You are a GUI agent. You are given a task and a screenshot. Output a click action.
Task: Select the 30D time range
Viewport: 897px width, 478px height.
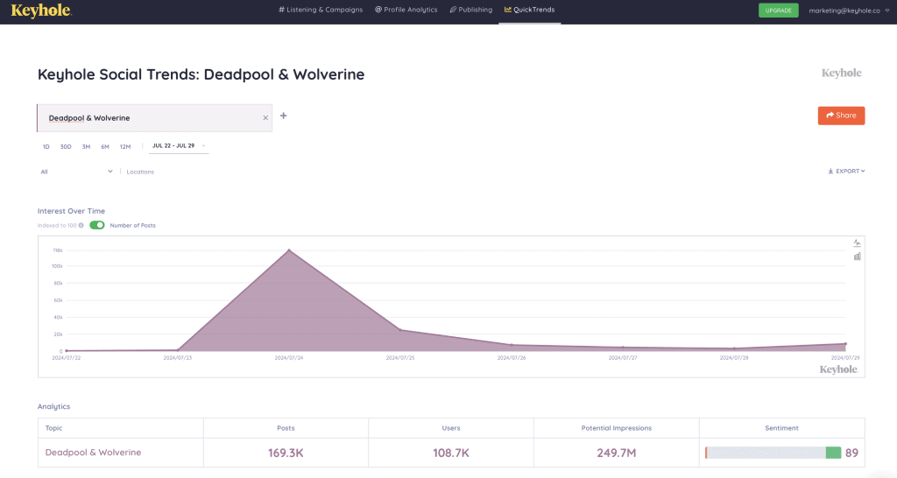pos(66,147)
